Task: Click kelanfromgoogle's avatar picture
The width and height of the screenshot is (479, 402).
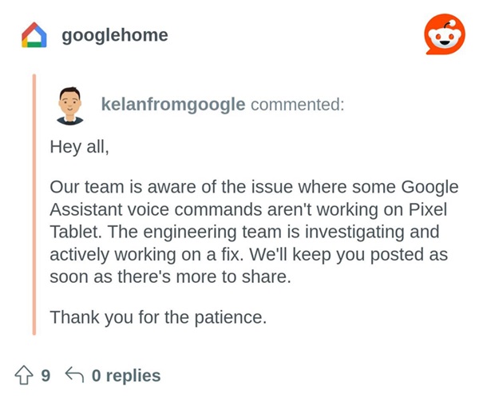Action: tap(72, 105)
